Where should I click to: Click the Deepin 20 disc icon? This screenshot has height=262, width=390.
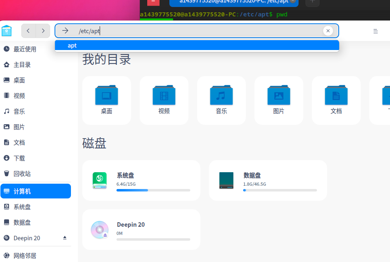click(x=100, y=230)
